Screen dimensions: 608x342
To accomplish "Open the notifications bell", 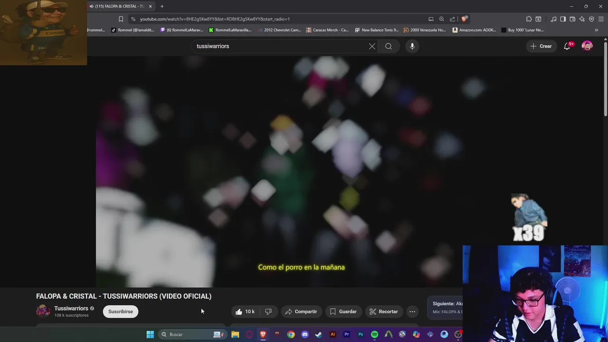I will 567,46.
